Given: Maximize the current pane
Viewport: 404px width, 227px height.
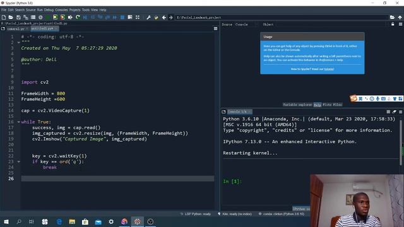Looking at the screenshot, I should tap(130, 17).
